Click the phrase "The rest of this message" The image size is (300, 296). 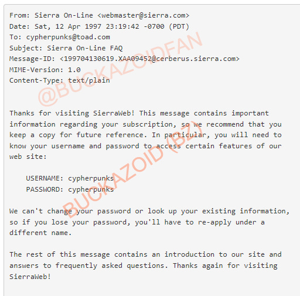click(60, 254)
